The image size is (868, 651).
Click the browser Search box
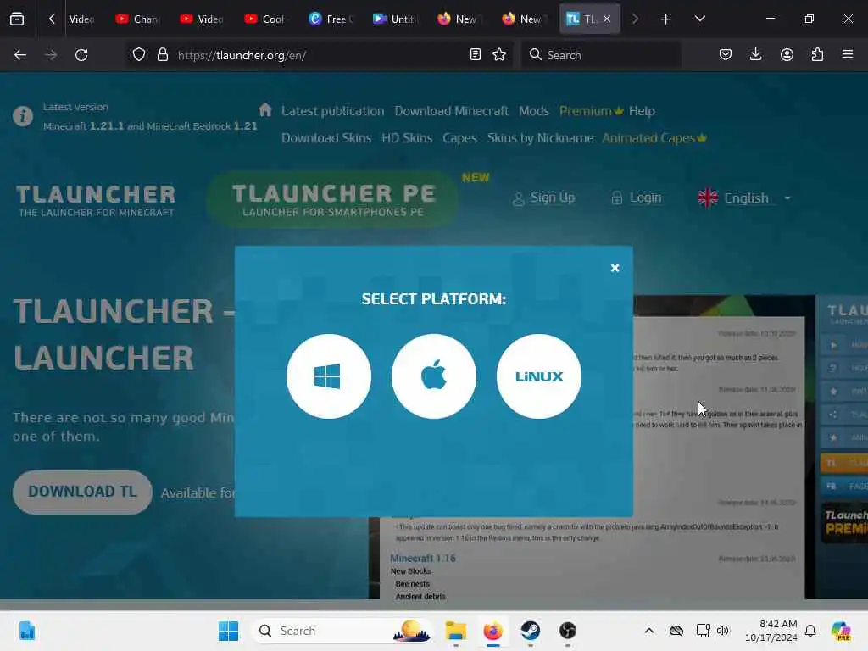(x=601, y=55)
